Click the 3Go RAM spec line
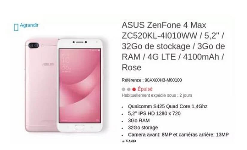The width and height of the screenshot is (247, 150). (x=139, y=121)
